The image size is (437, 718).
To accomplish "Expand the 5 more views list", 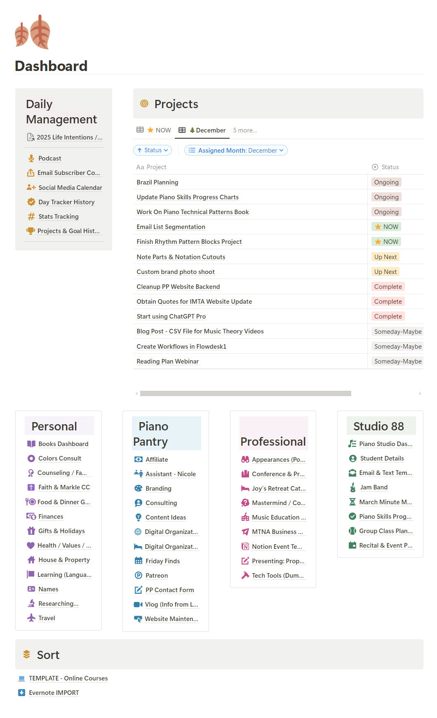I will [x=245, y=130].
